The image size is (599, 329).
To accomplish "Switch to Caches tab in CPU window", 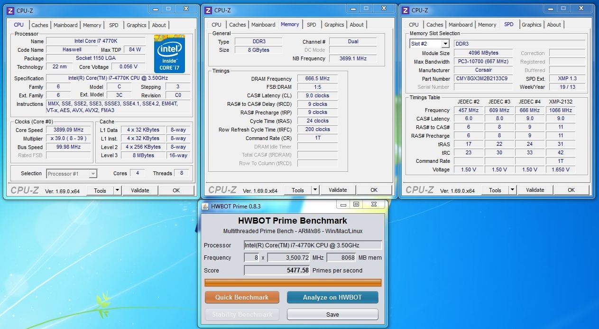I will [40, 25].
